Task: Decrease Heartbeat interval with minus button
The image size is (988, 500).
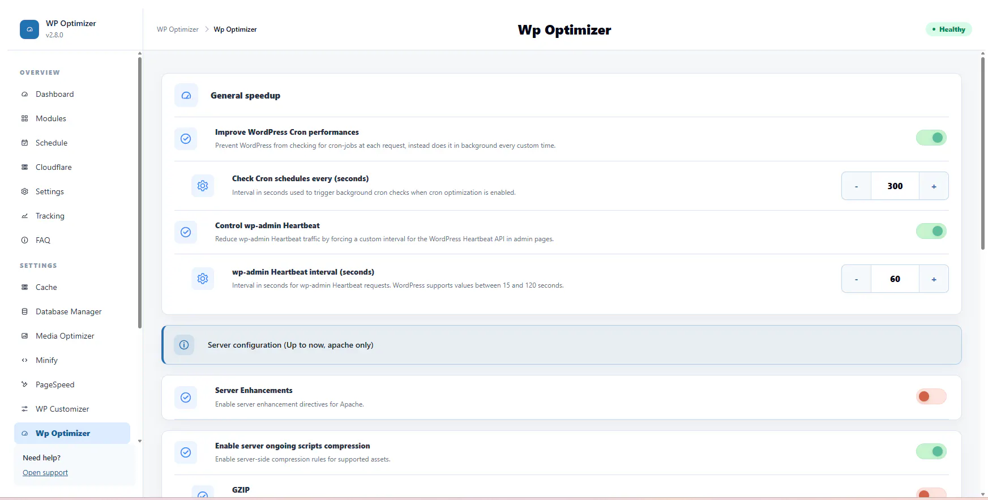Action: 856,279
